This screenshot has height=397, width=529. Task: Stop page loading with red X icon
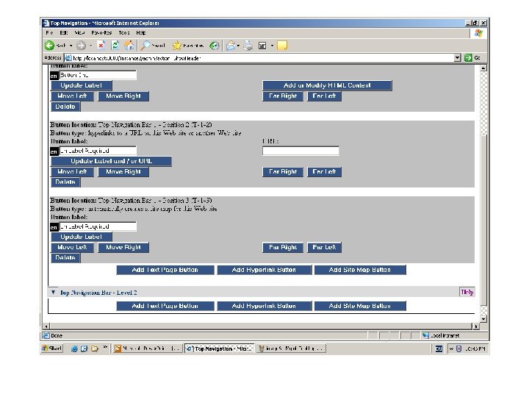coord(101,46)
